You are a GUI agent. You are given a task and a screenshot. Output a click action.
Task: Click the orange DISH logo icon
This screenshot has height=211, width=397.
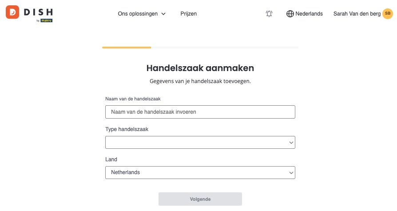tap(12, 12)
